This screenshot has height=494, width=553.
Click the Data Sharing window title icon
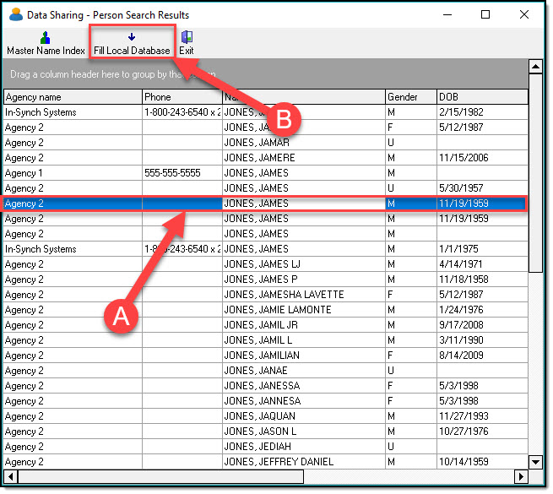(x=15, y=15)
